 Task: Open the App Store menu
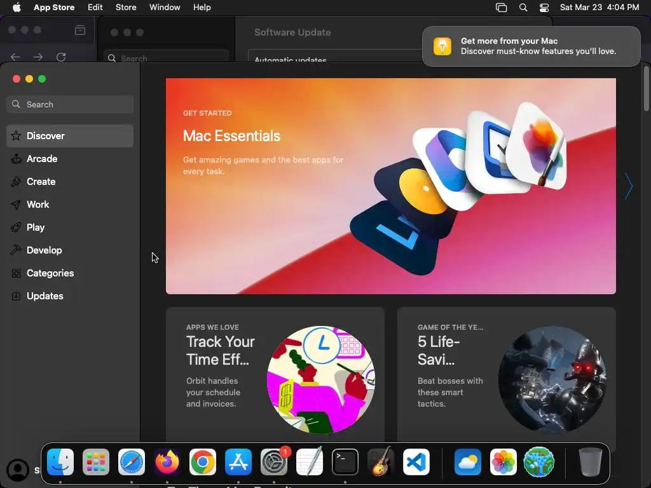[x=54, y=8]
